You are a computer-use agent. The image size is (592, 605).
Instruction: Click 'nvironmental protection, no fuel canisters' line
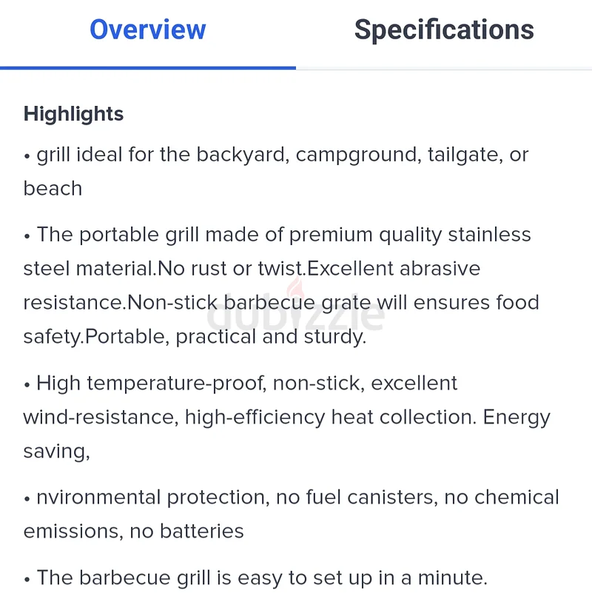tap(291, 498)
